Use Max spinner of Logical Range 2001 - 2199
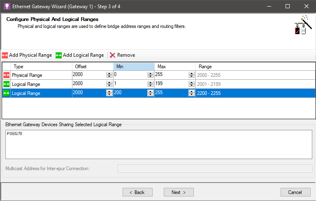Screen dimensions: 316x201 pos(192,84)
